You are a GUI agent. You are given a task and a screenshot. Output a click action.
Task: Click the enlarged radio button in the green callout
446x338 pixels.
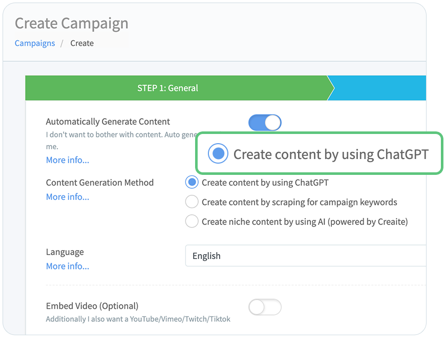coord(218,153)
